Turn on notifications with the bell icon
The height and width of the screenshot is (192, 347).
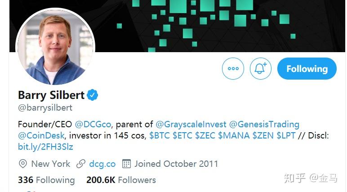pos(260,69)
